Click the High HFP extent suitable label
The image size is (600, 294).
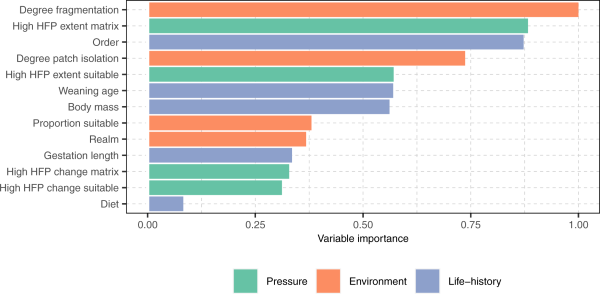click(x=61, y=75)
